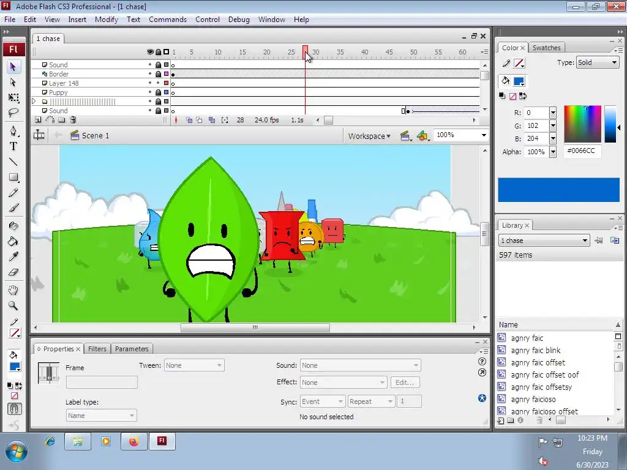Switch to the Swatches tab
The image size is (627, 470).
[546, 48]
